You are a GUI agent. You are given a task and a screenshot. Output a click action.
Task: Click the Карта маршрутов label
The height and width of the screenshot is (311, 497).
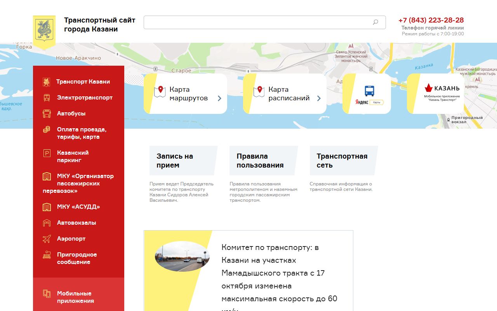click(x=189, y=94)
